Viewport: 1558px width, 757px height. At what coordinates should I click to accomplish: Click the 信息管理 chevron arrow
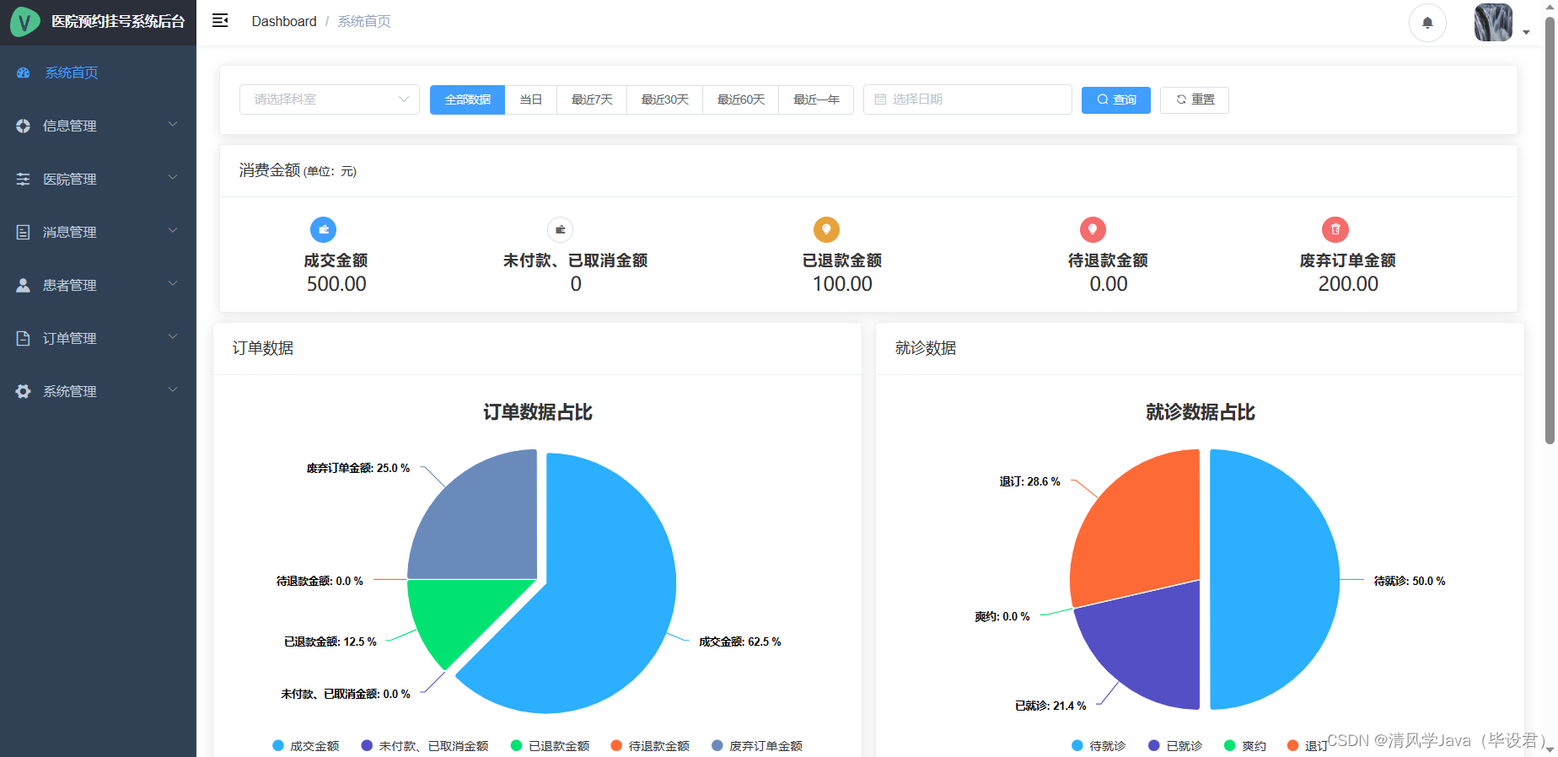[173, 125]
